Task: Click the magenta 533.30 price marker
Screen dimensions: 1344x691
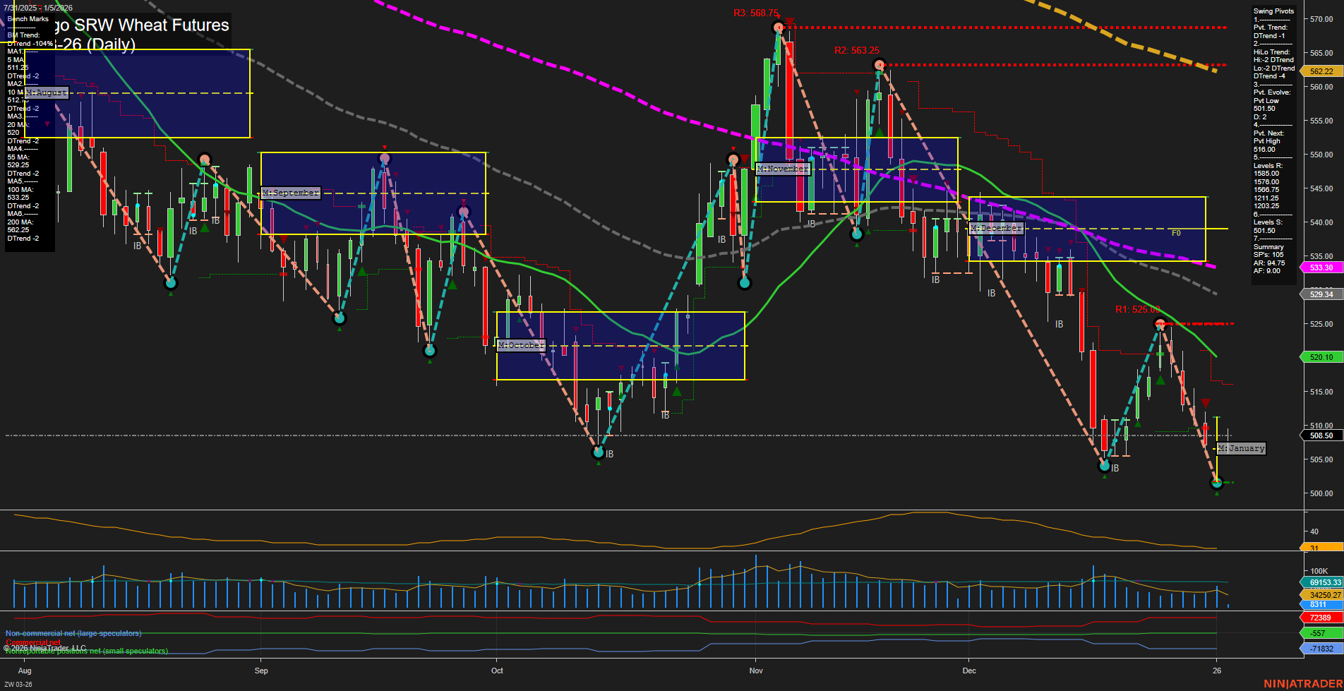Action: [1319, 268]
